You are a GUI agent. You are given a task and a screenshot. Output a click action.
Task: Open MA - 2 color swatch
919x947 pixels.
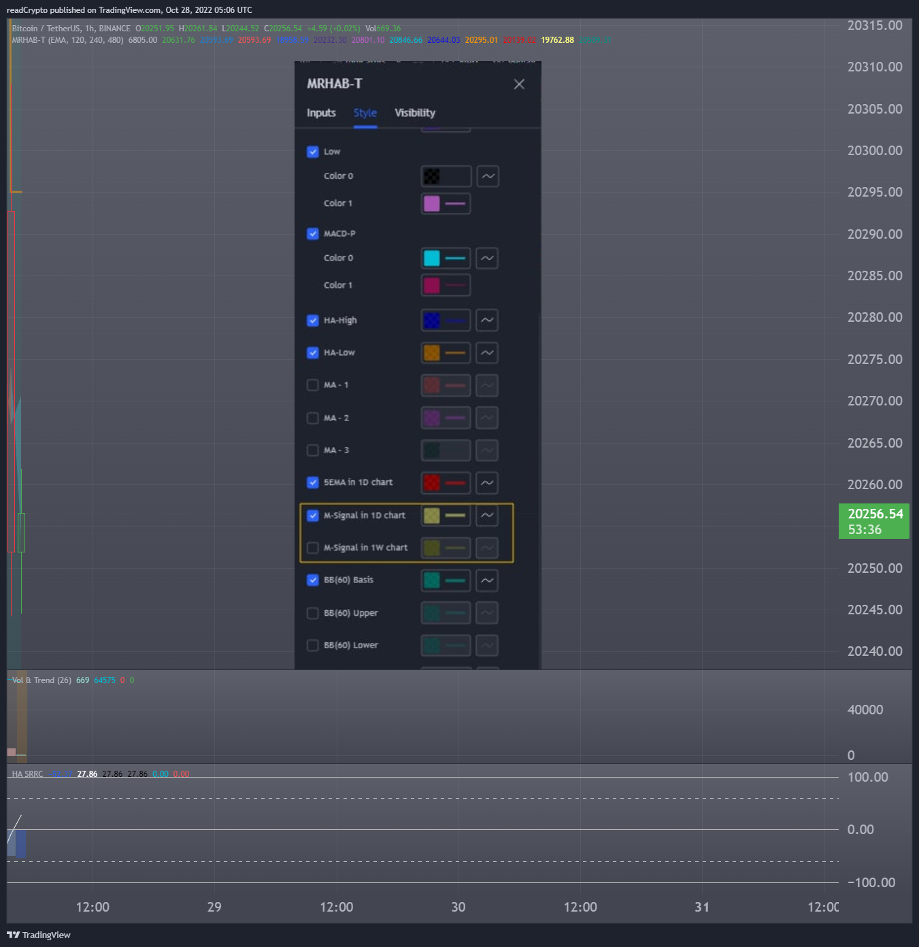pos(446,418)
